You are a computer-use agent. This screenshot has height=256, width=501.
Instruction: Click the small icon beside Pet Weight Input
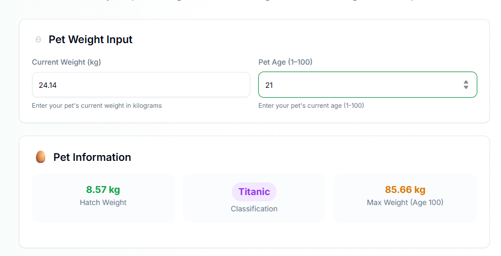[38, 39]
